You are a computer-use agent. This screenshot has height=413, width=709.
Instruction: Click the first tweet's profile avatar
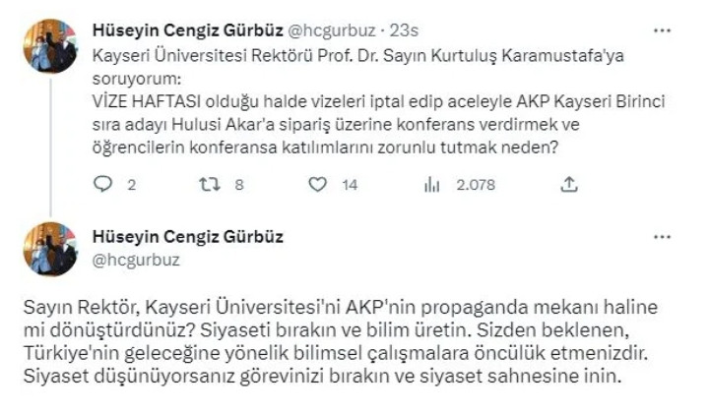pyautogui.click(x=50, y=42)
